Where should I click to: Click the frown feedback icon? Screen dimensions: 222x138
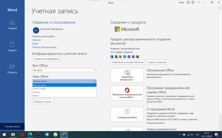coord(193,2)
